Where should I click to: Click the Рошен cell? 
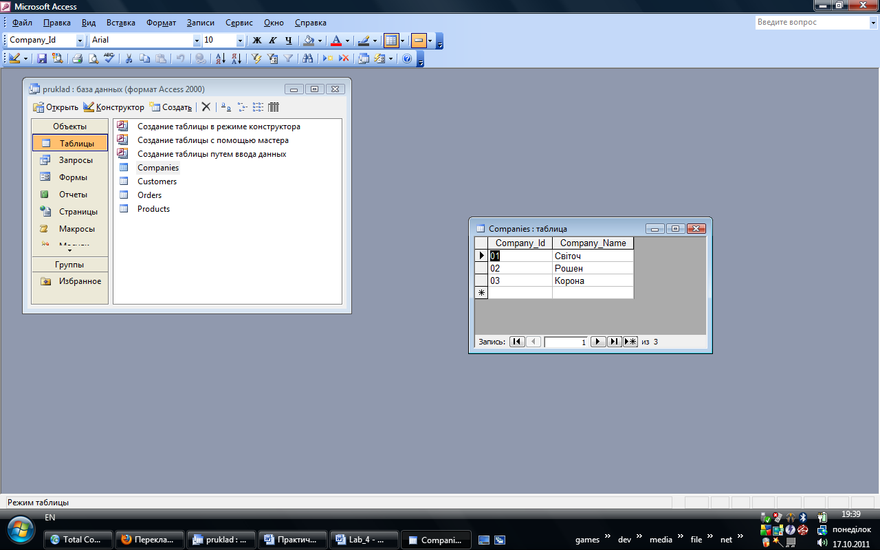coord(593,268)
